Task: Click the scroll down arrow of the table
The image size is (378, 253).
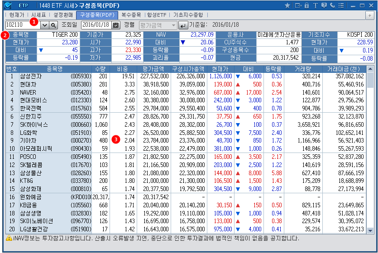Action: [x=371, y=230]
